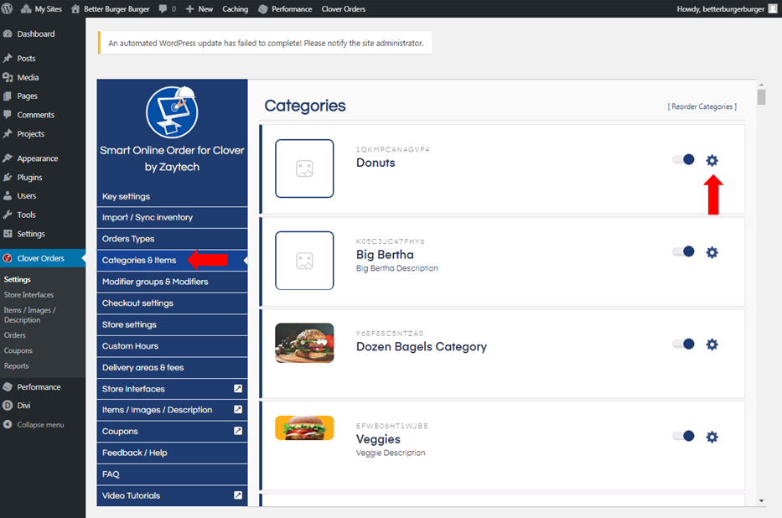
Task: Select Key settings in plugin menu
Action: point(172,196)
